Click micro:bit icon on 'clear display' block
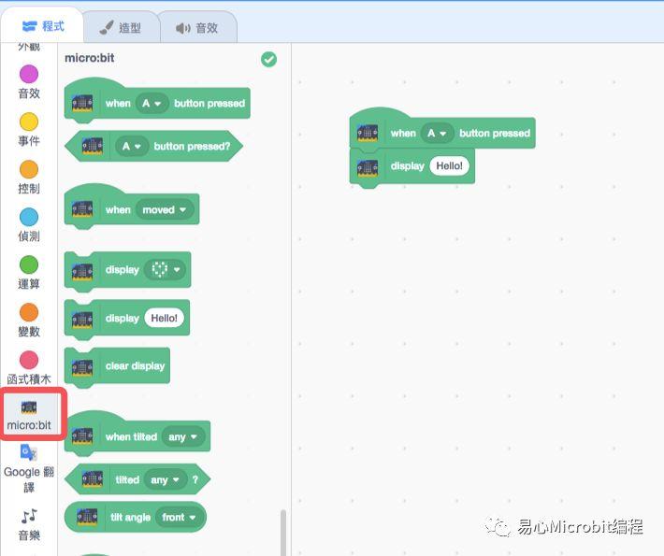Viewport: 664px width, 556px height. point(82,367)
